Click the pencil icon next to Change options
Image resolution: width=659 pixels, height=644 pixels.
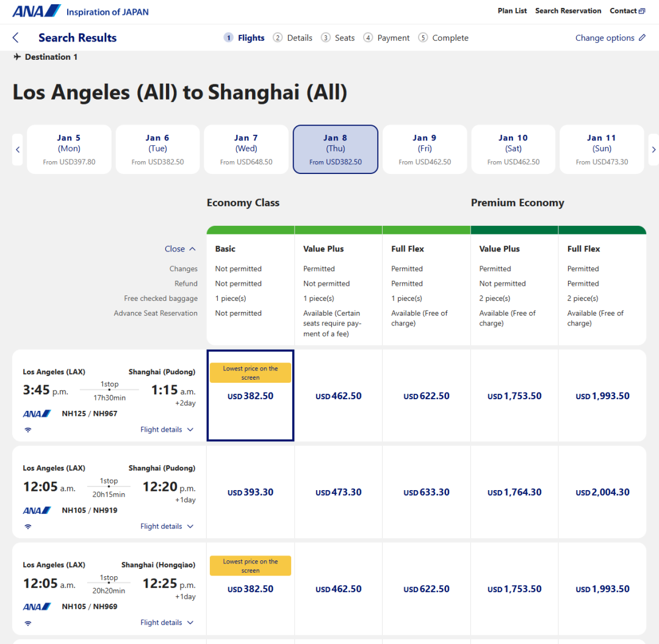coord(642,38)
